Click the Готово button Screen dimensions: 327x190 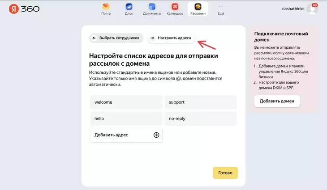coord(225,173)
